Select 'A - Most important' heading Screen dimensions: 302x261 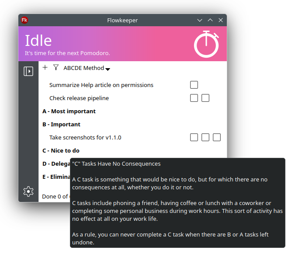[69, 111]
